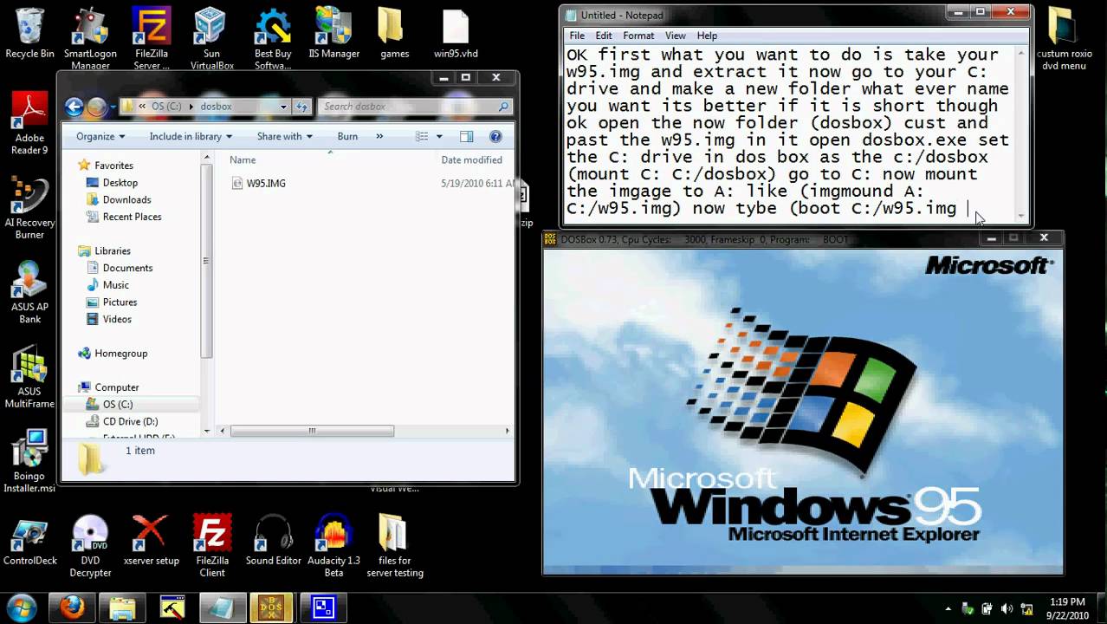Select Desktop under Favorites
This screenshot has width=1107, height=624.
(120, 183)
